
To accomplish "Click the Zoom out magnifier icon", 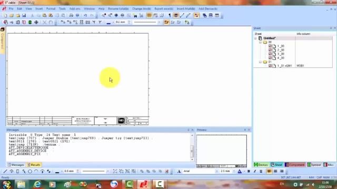I will 110,15.
